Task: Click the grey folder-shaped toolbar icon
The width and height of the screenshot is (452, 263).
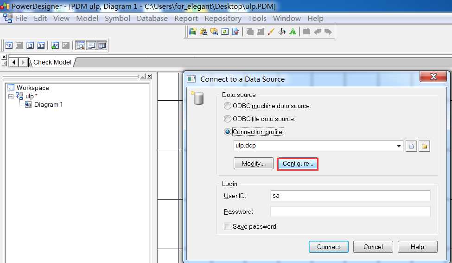Action: [307, 32]
